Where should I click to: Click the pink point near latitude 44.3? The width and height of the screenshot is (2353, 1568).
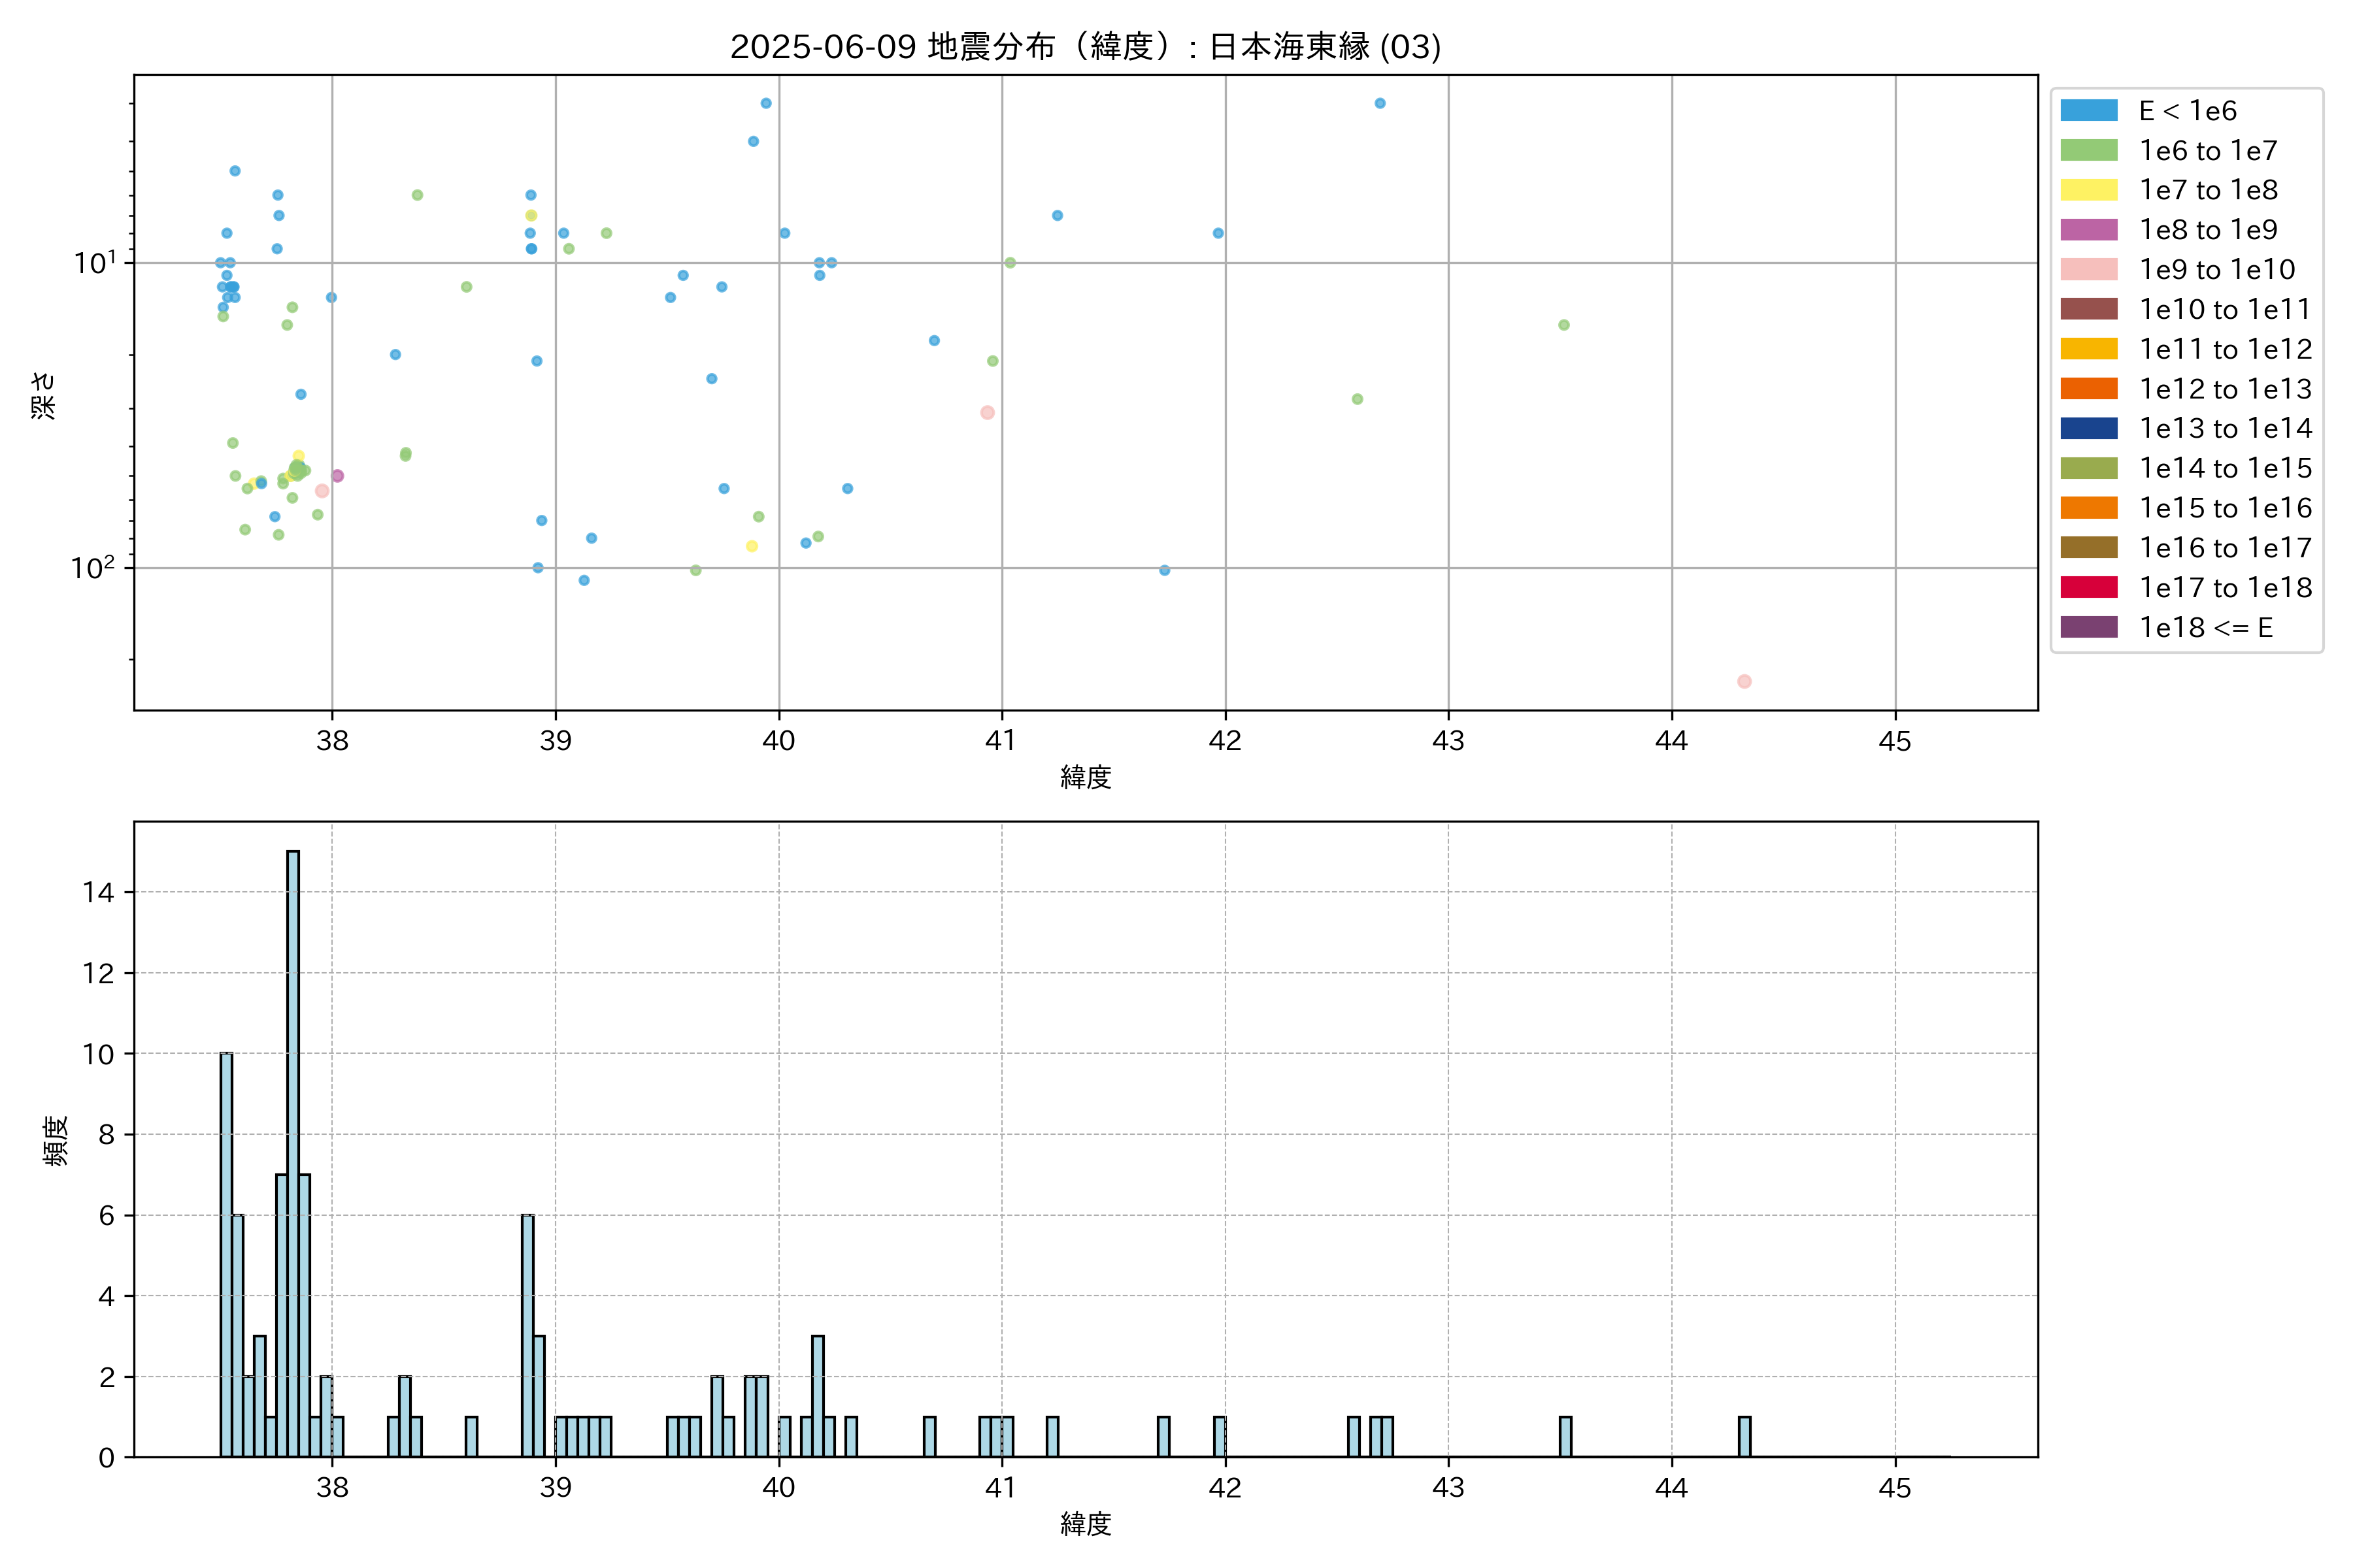pos(1744,681)
